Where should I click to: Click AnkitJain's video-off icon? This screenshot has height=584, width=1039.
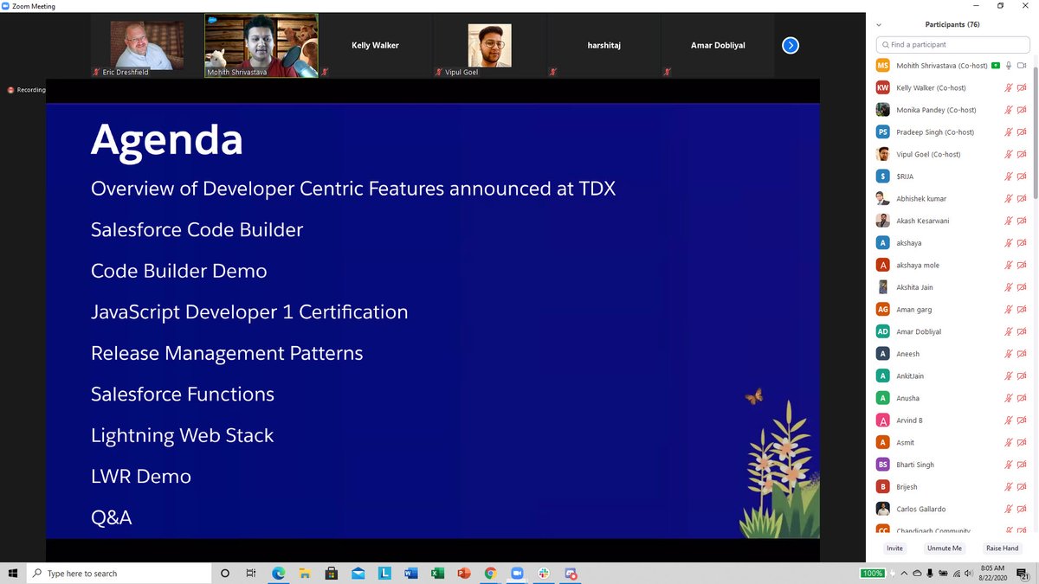pos(1022,376)
